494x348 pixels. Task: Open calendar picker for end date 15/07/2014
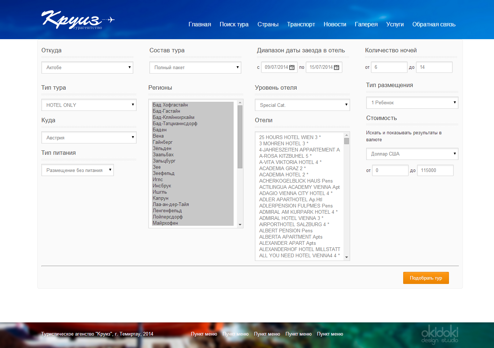[337, 67]
